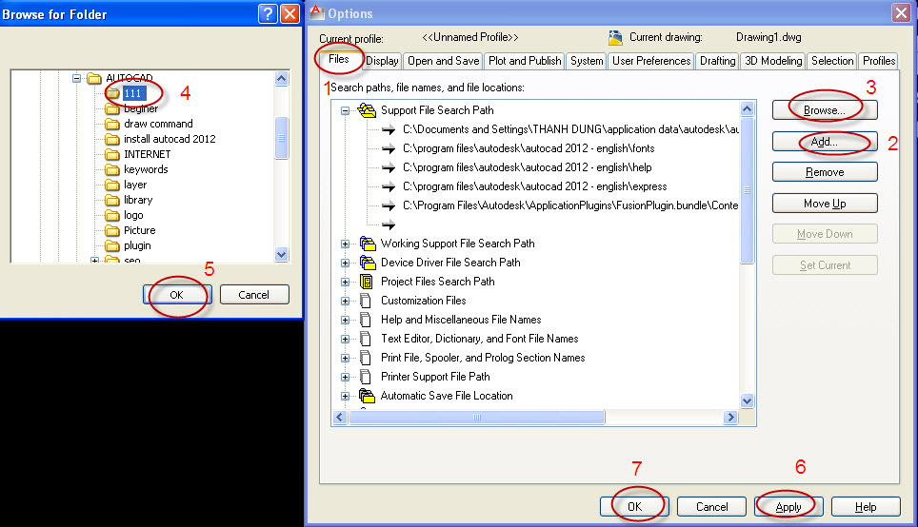The height and width of the screenshot is (527, 918).
Task: Open the Open and Save tab
Action: (x=443, y=61)
